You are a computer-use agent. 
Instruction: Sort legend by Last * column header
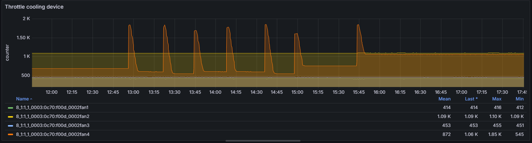(471, 99)
